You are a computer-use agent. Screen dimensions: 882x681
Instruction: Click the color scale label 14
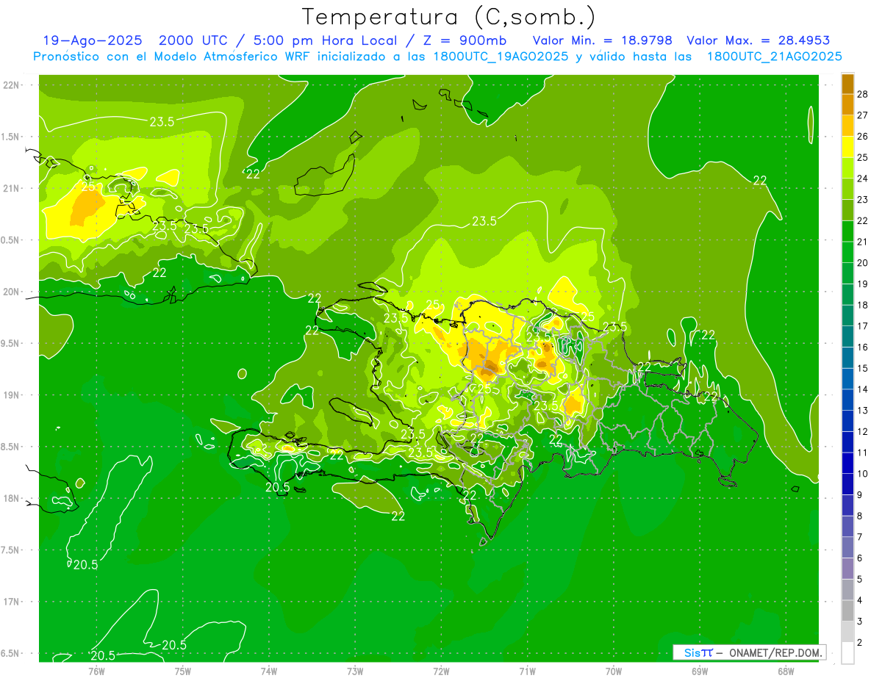863,389
